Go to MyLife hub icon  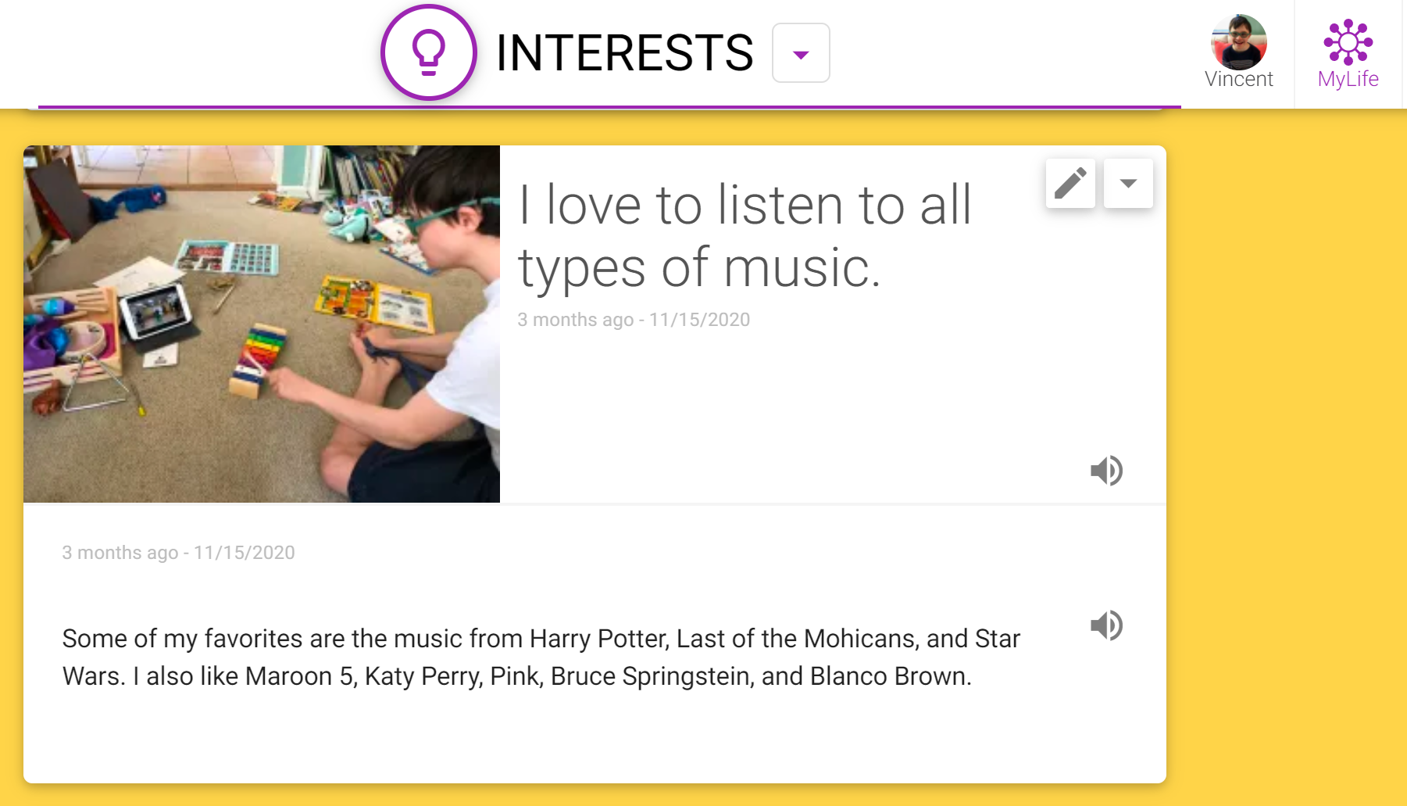pos(1348,41)
